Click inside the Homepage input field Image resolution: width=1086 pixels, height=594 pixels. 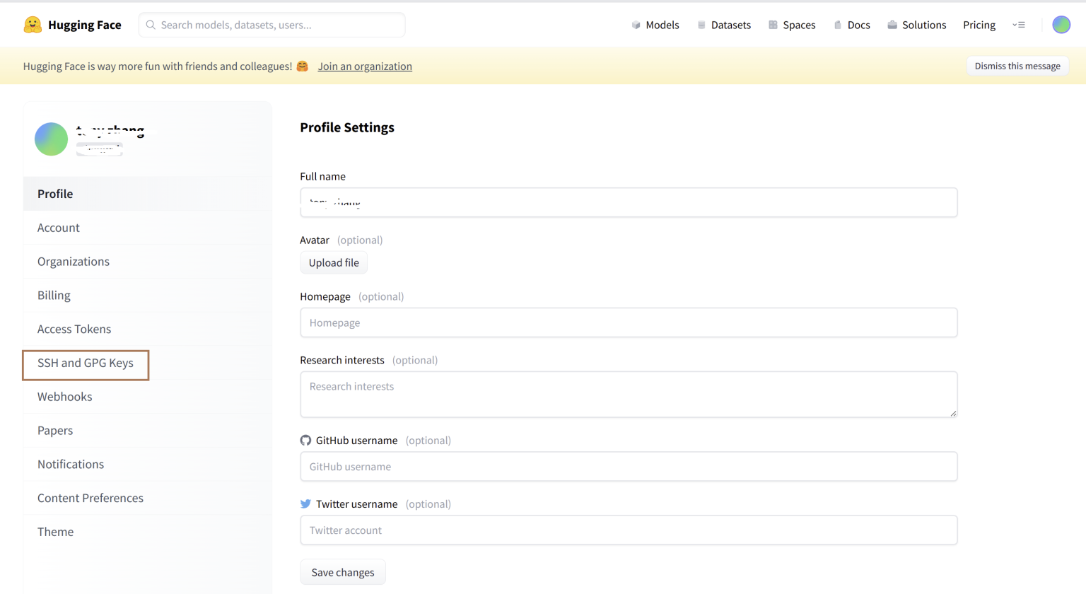(x=628, y=322)
